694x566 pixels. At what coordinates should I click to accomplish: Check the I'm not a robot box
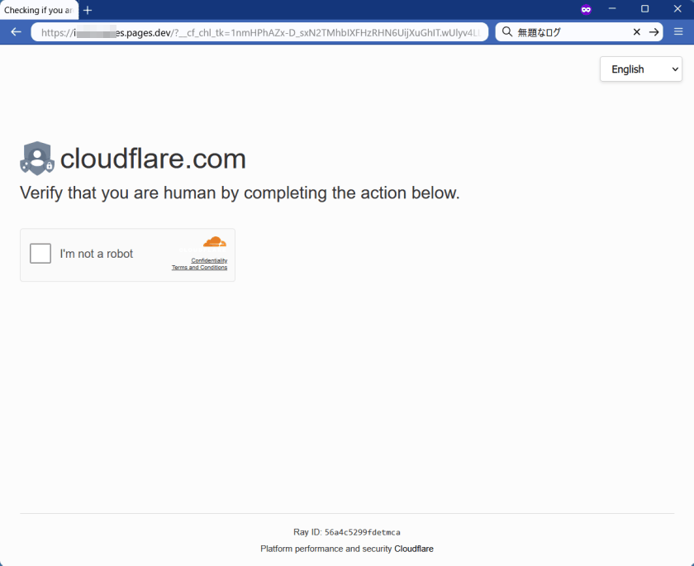40,254
